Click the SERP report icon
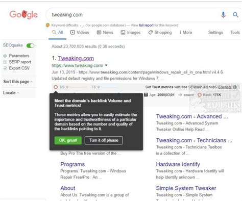Viewport: 242px width, 201px height. point(5,62)
